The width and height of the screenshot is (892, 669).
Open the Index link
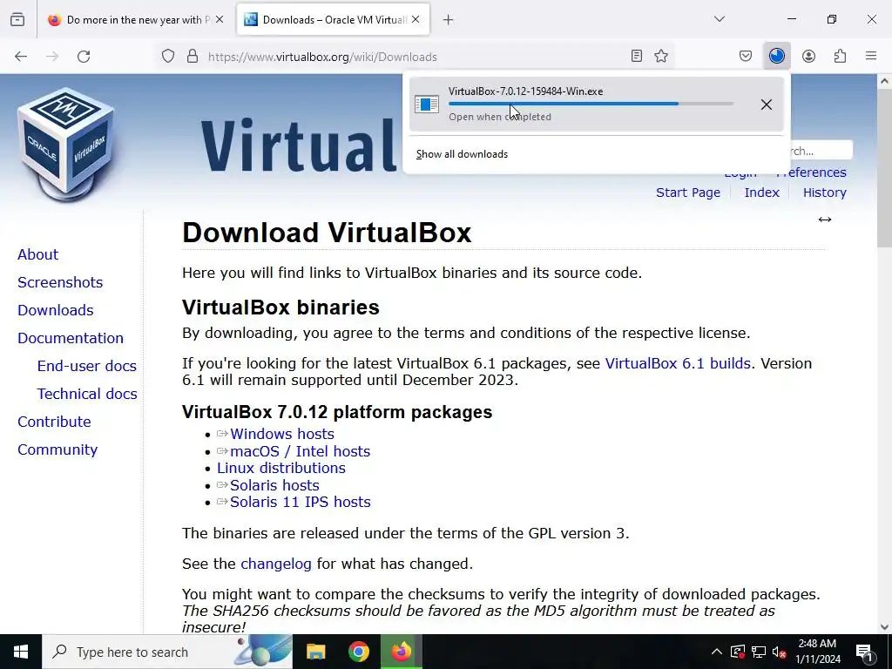click(x=761, y=193)
